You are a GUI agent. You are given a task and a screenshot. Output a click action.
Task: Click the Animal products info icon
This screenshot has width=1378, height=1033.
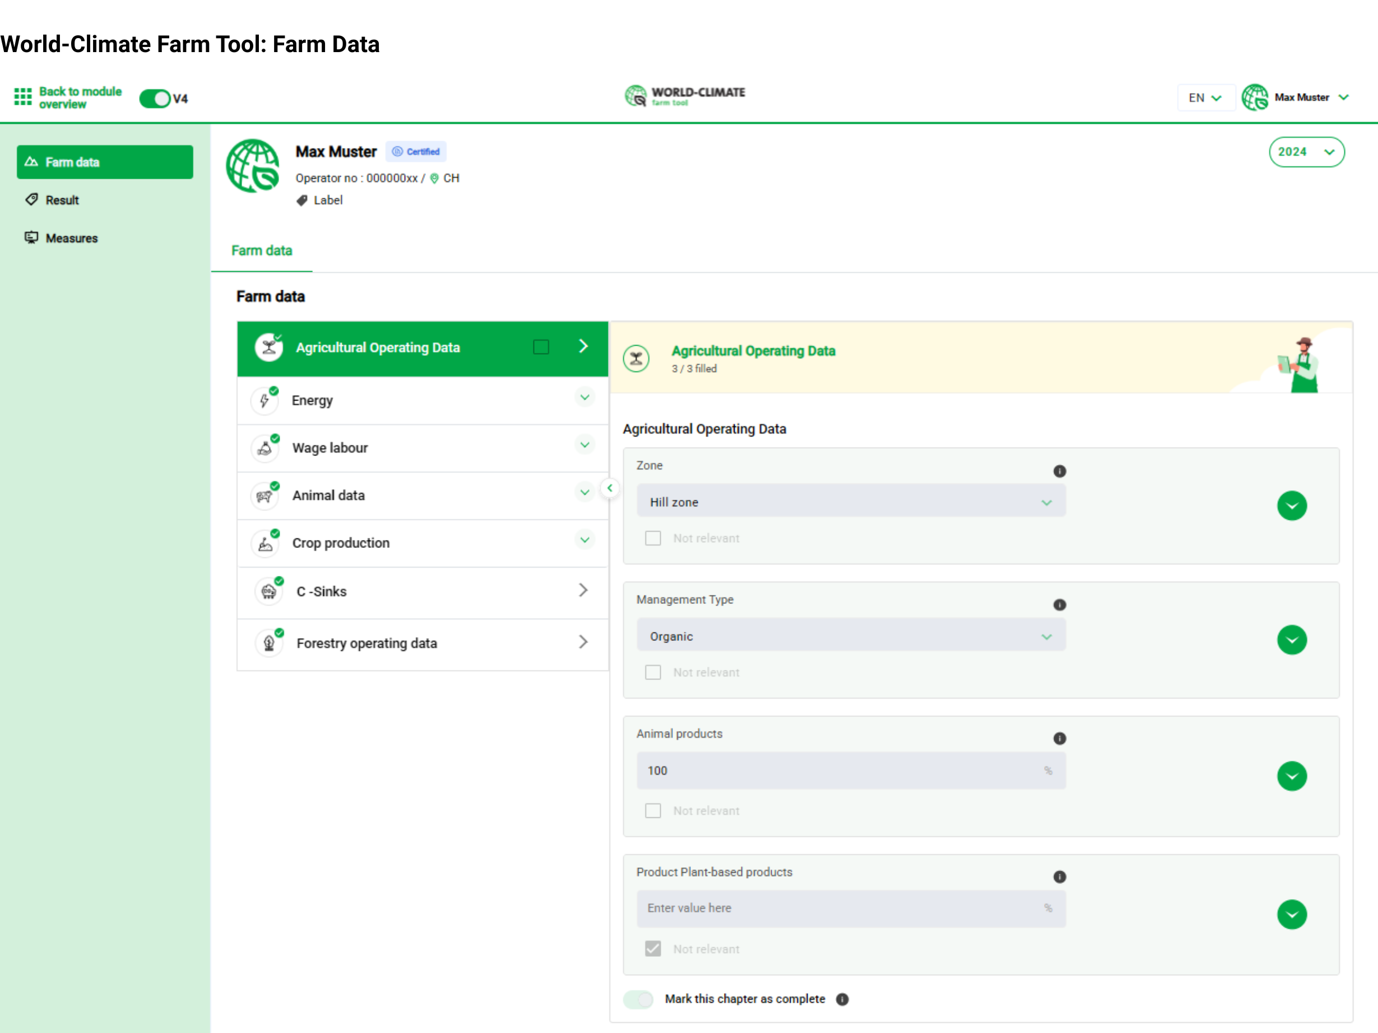coord(1059,738)
